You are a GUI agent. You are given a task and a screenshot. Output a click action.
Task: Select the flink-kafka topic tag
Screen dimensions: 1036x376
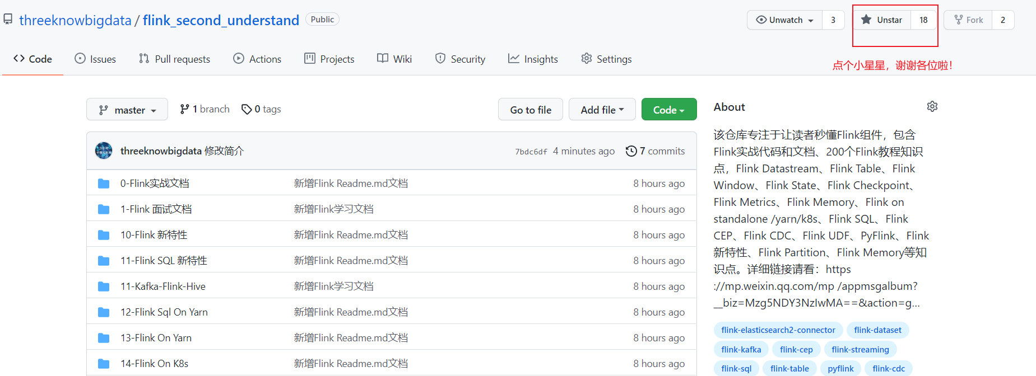click(x=741, y=350)
